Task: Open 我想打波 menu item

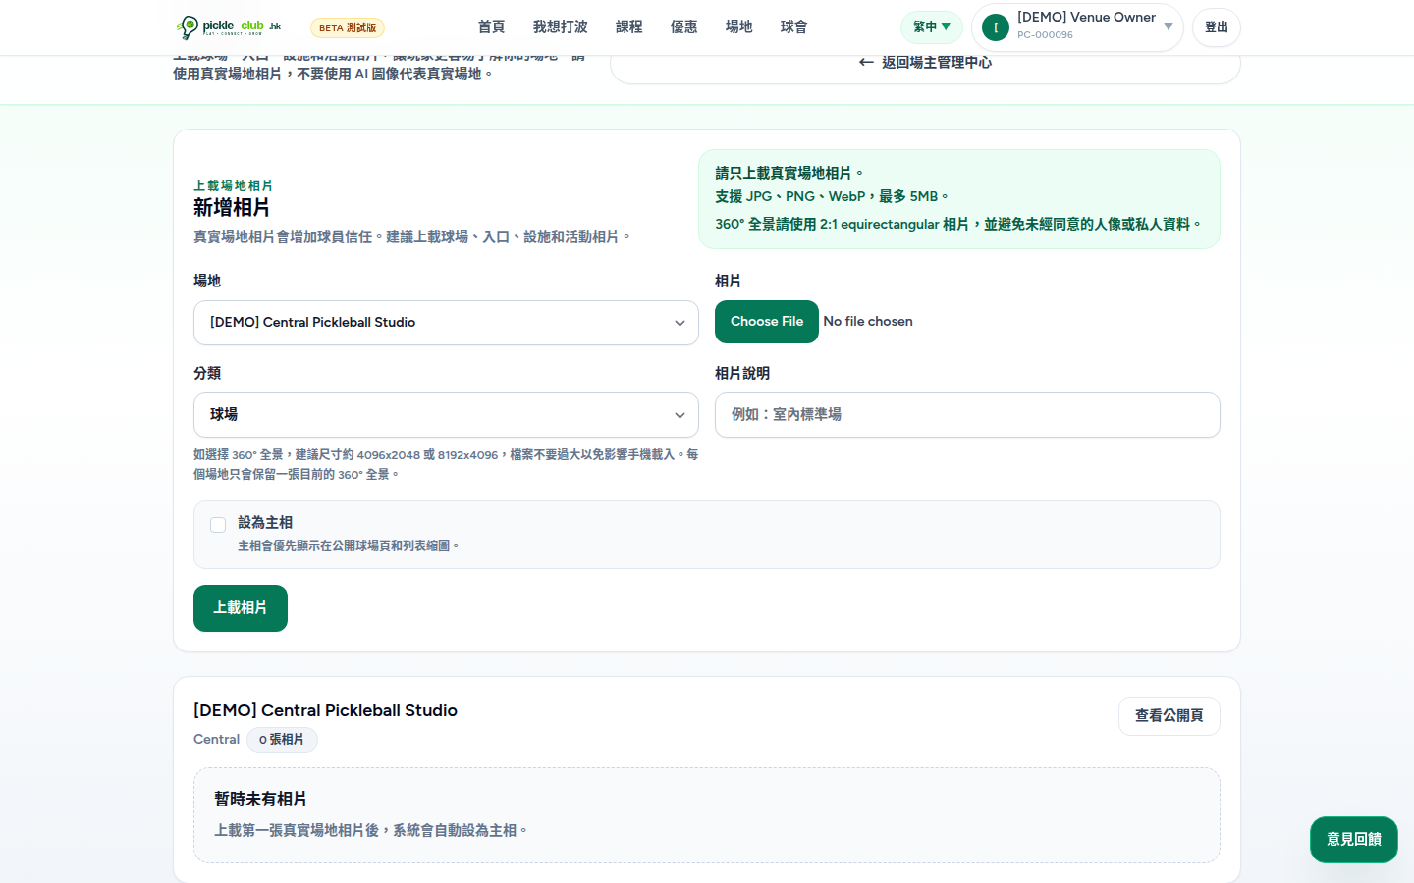Action: [x=561, y=27]
